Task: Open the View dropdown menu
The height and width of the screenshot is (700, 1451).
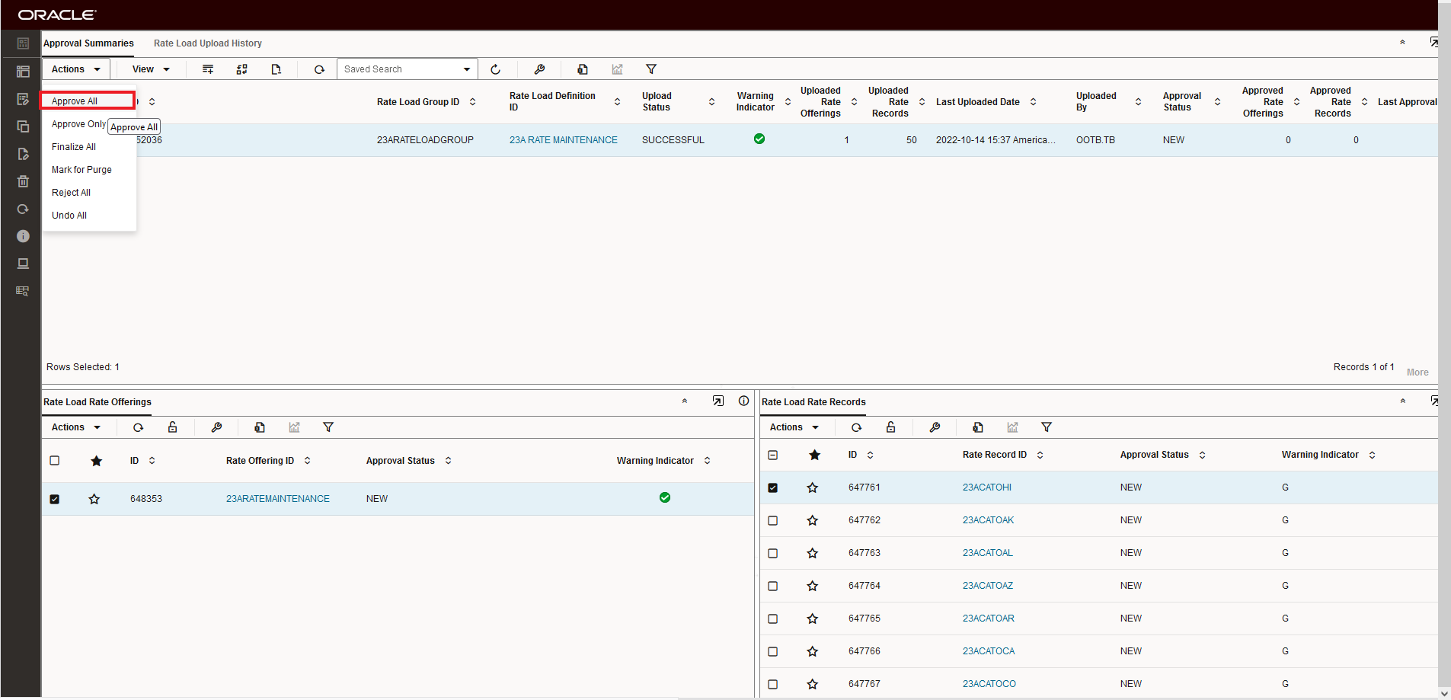Action: point(151,69)
